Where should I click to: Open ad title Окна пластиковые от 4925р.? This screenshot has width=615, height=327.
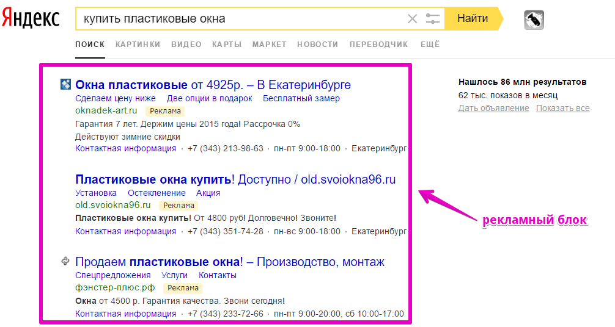point(213,85)
